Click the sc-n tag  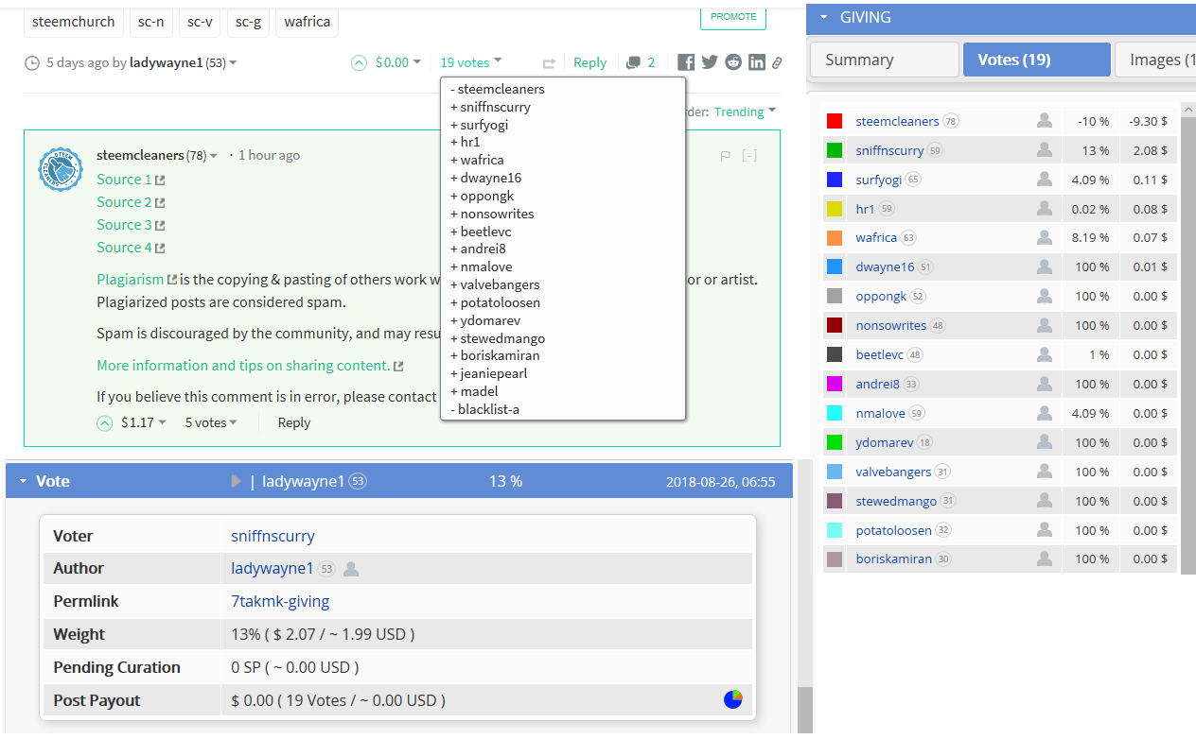(150, 21)
